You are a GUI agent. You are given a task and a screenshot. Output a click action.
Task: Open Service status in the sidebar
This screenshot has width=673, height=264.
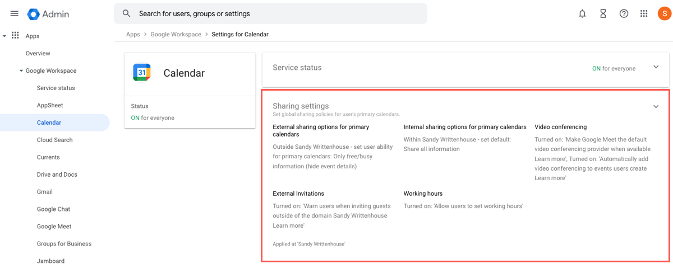56,88
